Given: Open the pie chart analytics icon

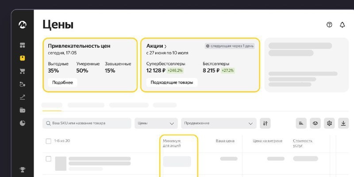Looking at the screenshot, I should (23, 123).
